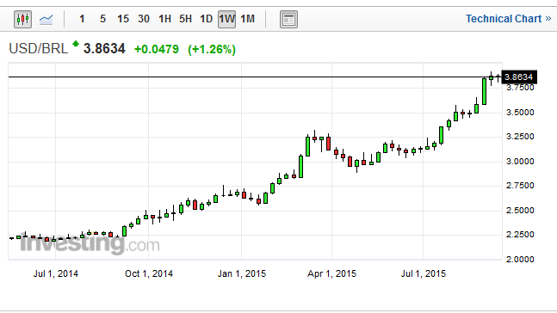Click the 3.8634 current price value

[104, 49]
